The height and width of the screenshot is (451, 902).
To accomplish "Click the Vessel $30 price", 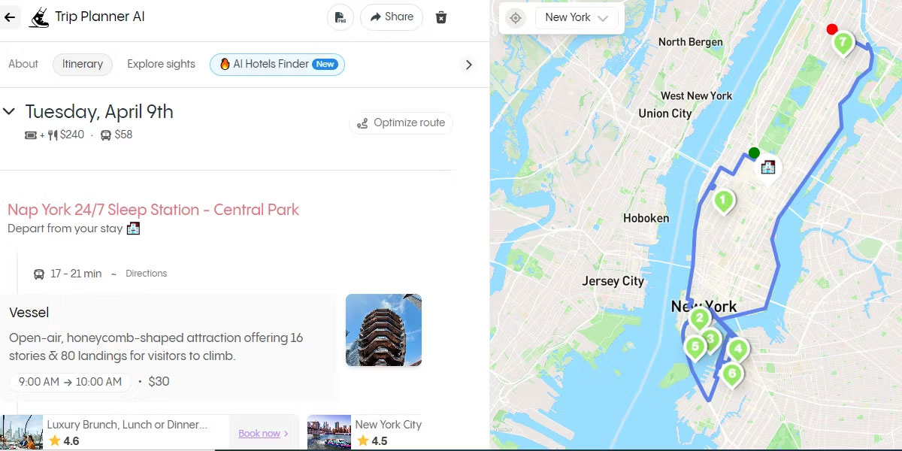I will (159, 382).
